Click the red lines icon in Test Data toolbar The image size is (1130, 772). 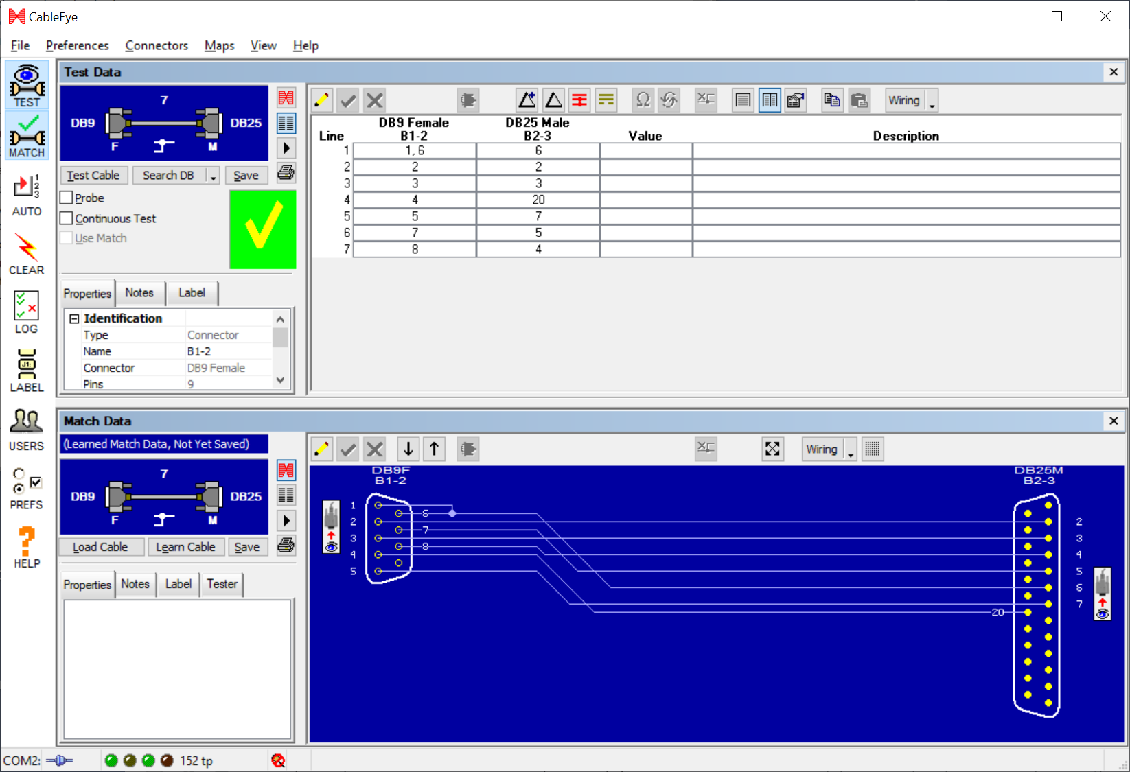coord(579,100)
